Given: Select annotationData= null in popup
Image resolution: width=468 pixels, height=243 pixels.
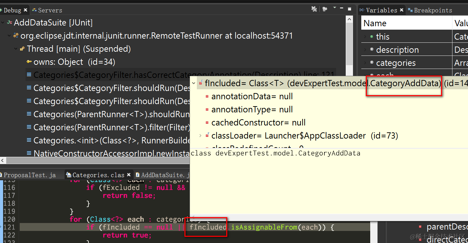Looking at the screenshot, I should click(252, 97).
